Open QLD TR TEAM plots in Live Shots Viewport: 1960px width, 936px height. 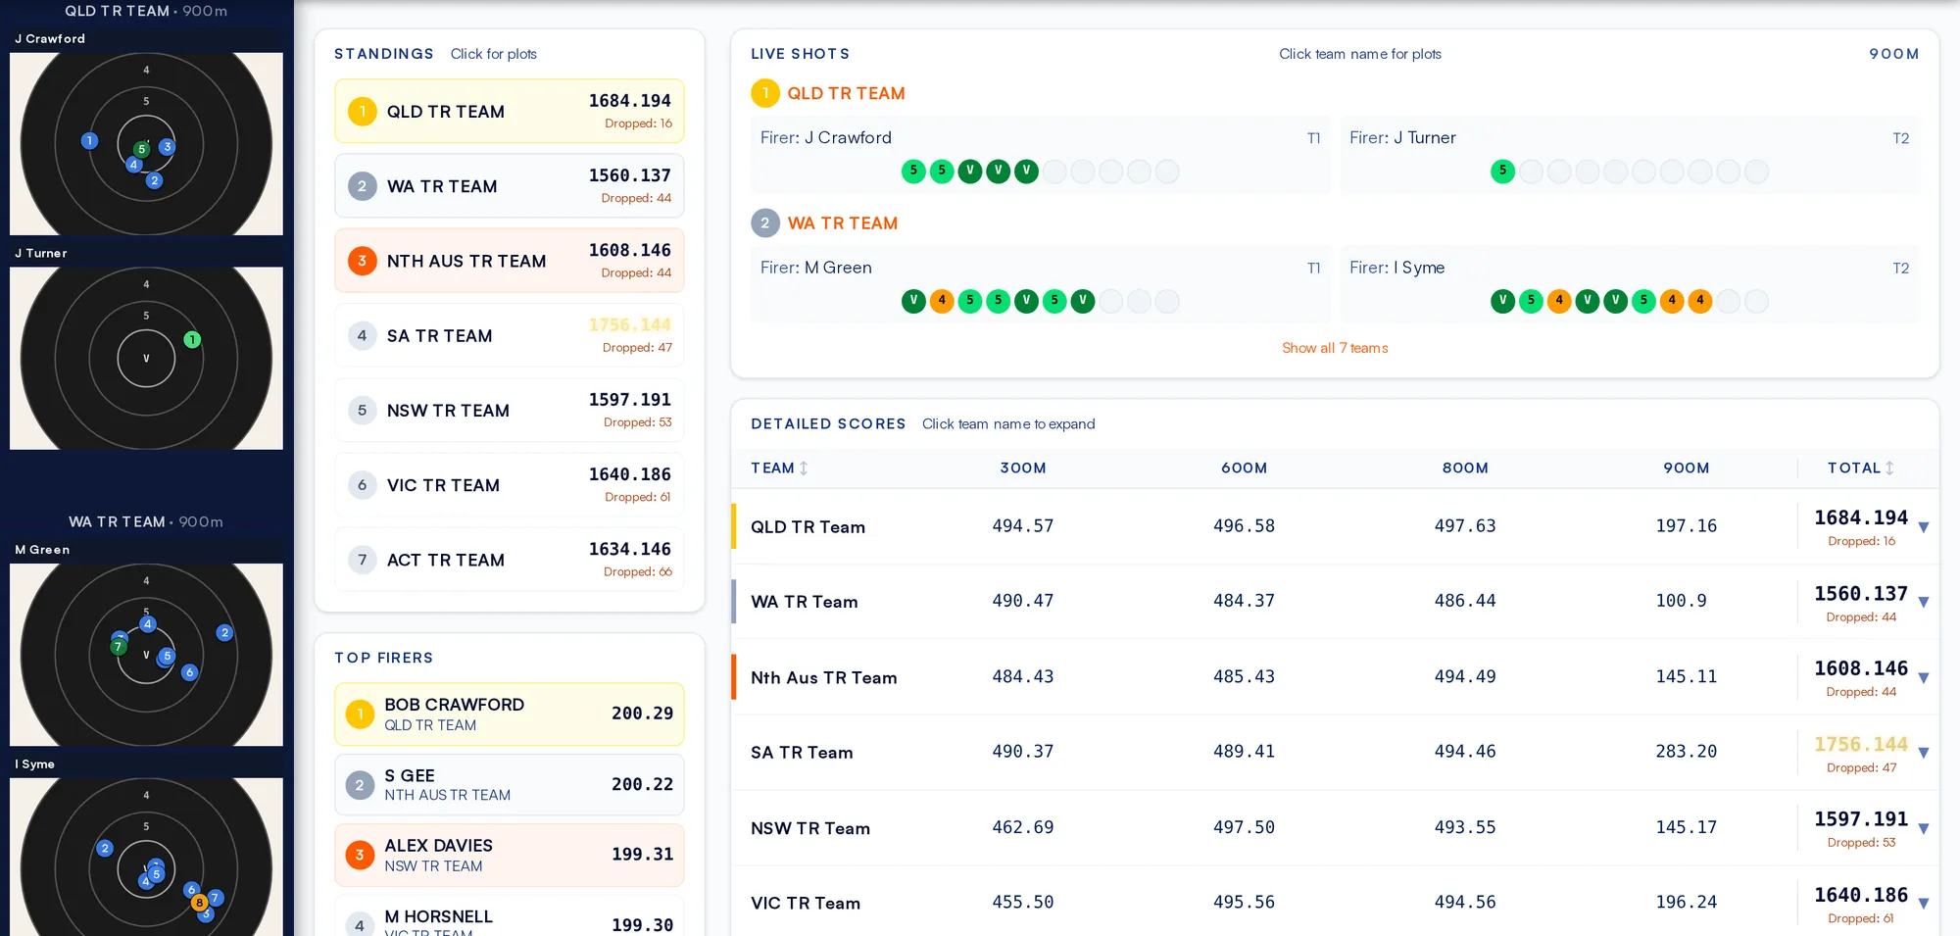[846, 93]
